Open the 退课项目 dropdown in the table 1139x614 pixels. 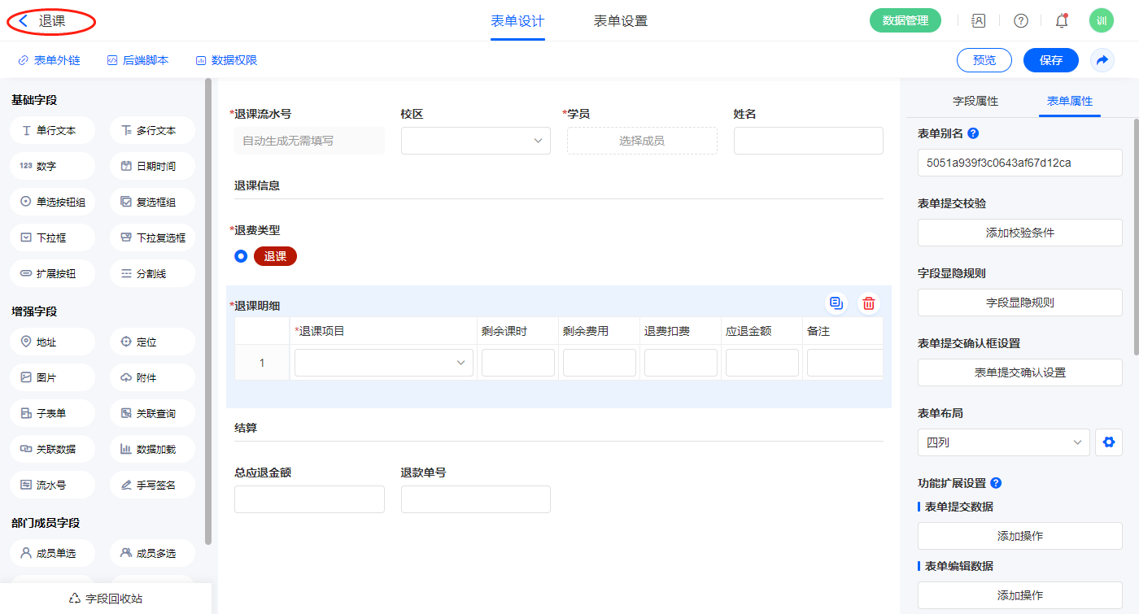coord(383,363)
